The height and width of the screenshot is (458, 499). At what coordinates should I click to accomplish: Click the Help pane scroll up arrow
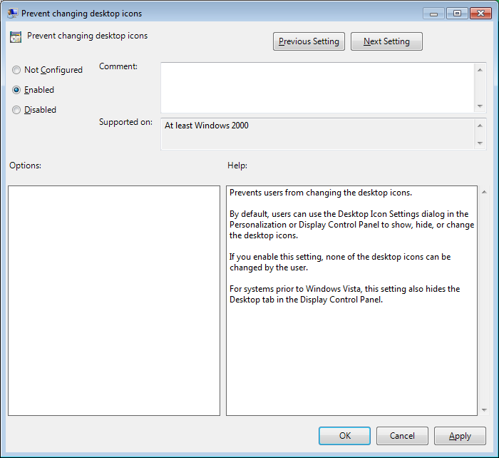(484, 192)
